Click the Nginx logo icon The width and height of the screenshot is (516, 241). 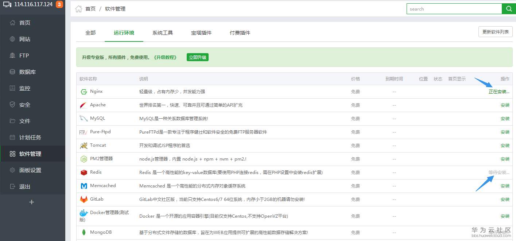84,92
